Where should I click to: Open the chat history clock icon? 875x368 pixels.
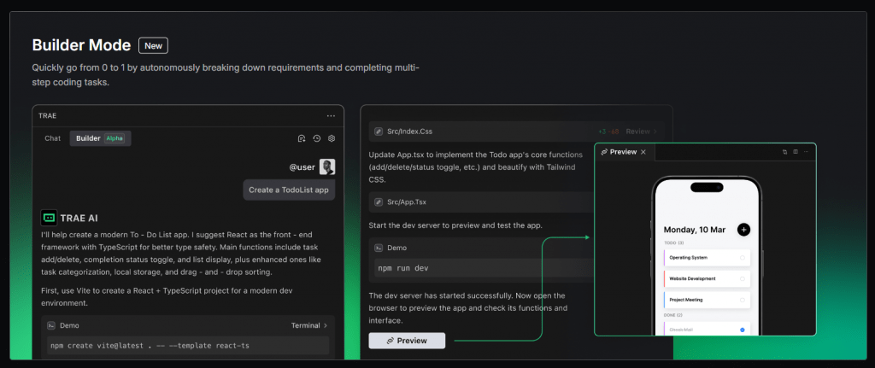pyautogui.click(x=316, y=138)
